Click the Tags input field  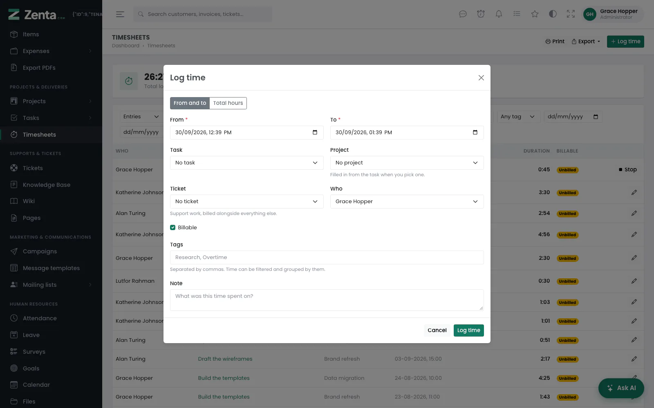(x=327, y=257)
